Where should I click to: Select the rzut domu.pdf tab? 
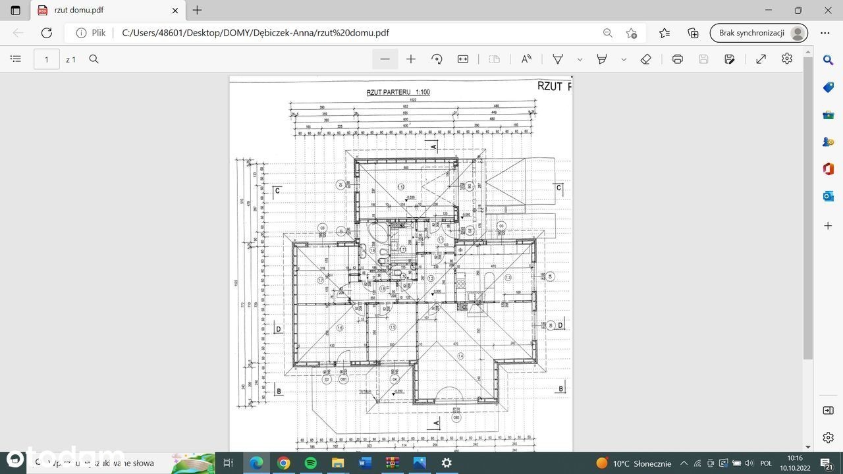[105, 11]
